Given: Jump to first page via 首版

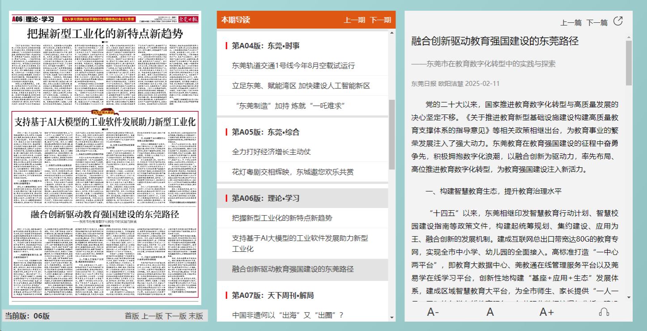Looking at the screenshot, I should [132, 316].
